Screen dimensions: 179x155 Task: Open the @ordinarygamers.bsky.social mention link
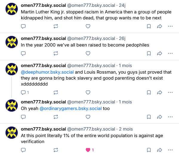pyautogui.click(x=70, y=108)
